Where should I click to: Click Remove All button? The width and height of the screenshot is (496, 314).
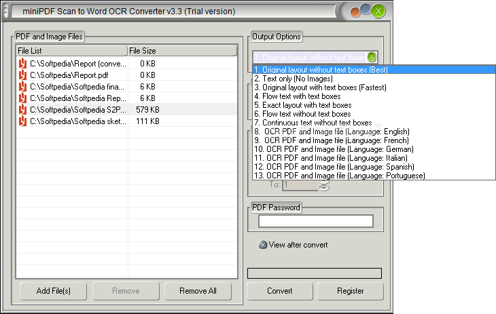click(x=198, y=291)
